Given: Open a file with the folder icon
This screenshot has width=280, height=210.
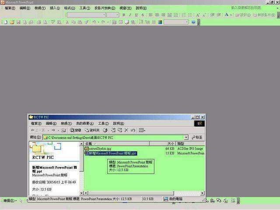Looking at the screenshot, I should pos(12,22).
